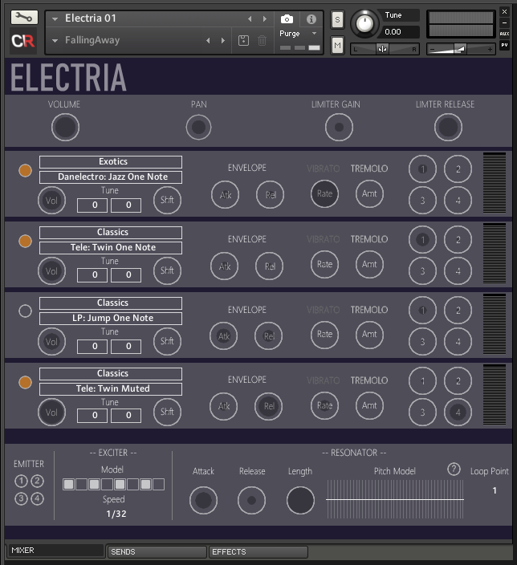Viewport: 517px width, 565px height.
Task: Open the Pitch Model help question mark
Action: 454,469
